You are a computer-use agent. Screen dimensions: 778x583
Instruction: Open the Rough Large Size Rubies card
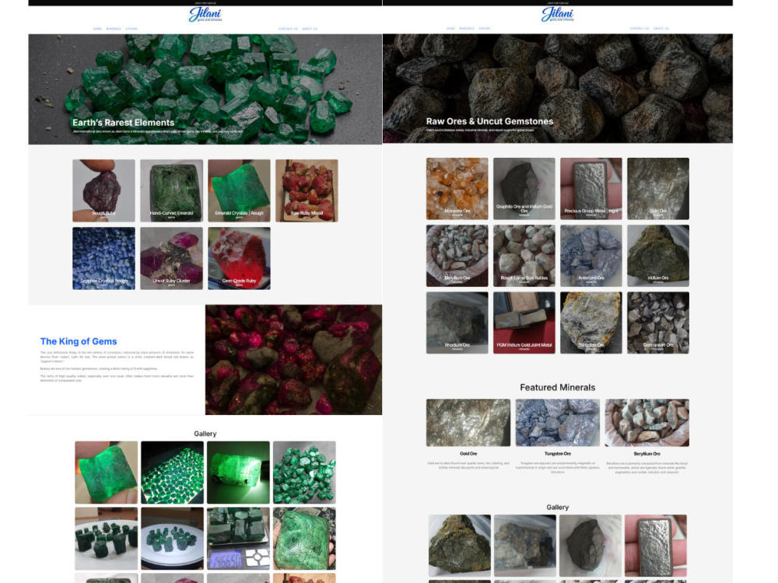coord(524,255)
